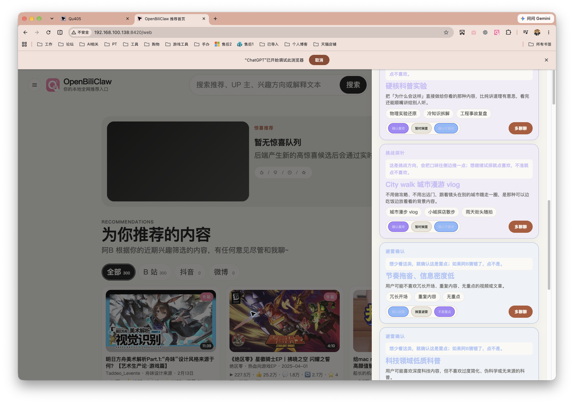Click 多聊聊 on the 节奏拖沓 card
This screenshot has height=404, width=574.
(520, 312)
